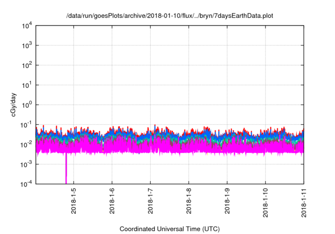
Task: Click the 10^0 y-axis tick label
Action: (x=27, y=105)
